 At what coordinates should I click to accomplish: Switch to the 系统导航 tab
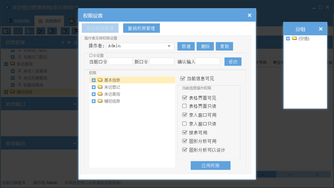(x=18, y=21)
